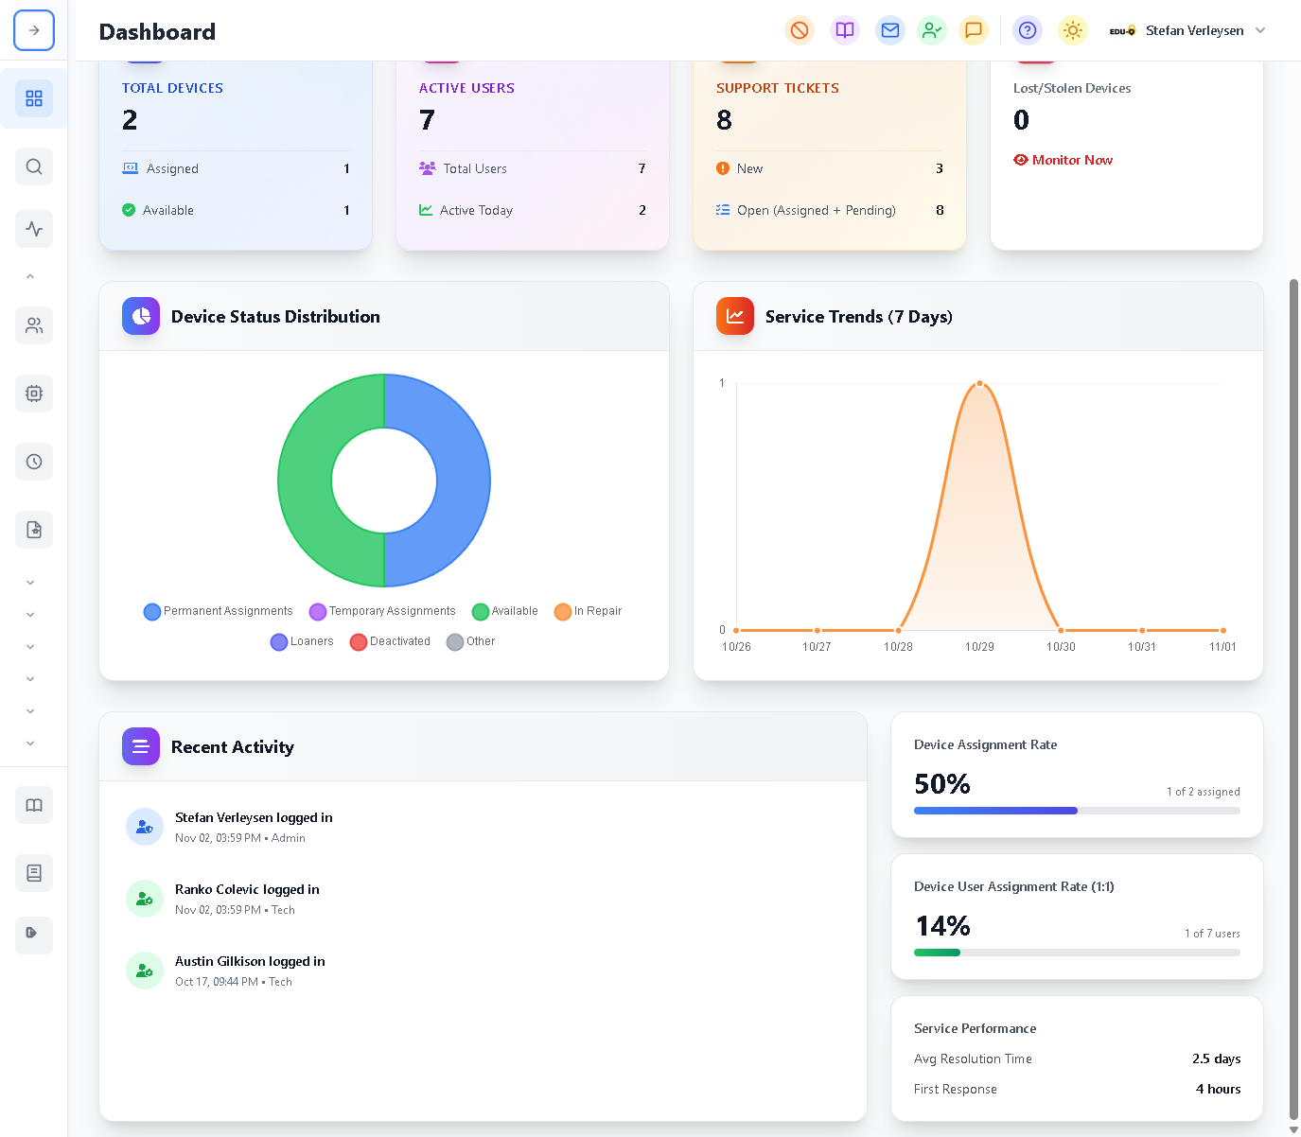Open the history clock icon in sidebar

34,462
